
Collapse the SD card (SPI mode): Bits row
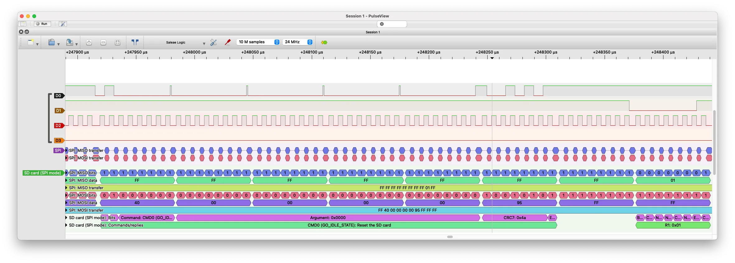click(66, 218)
